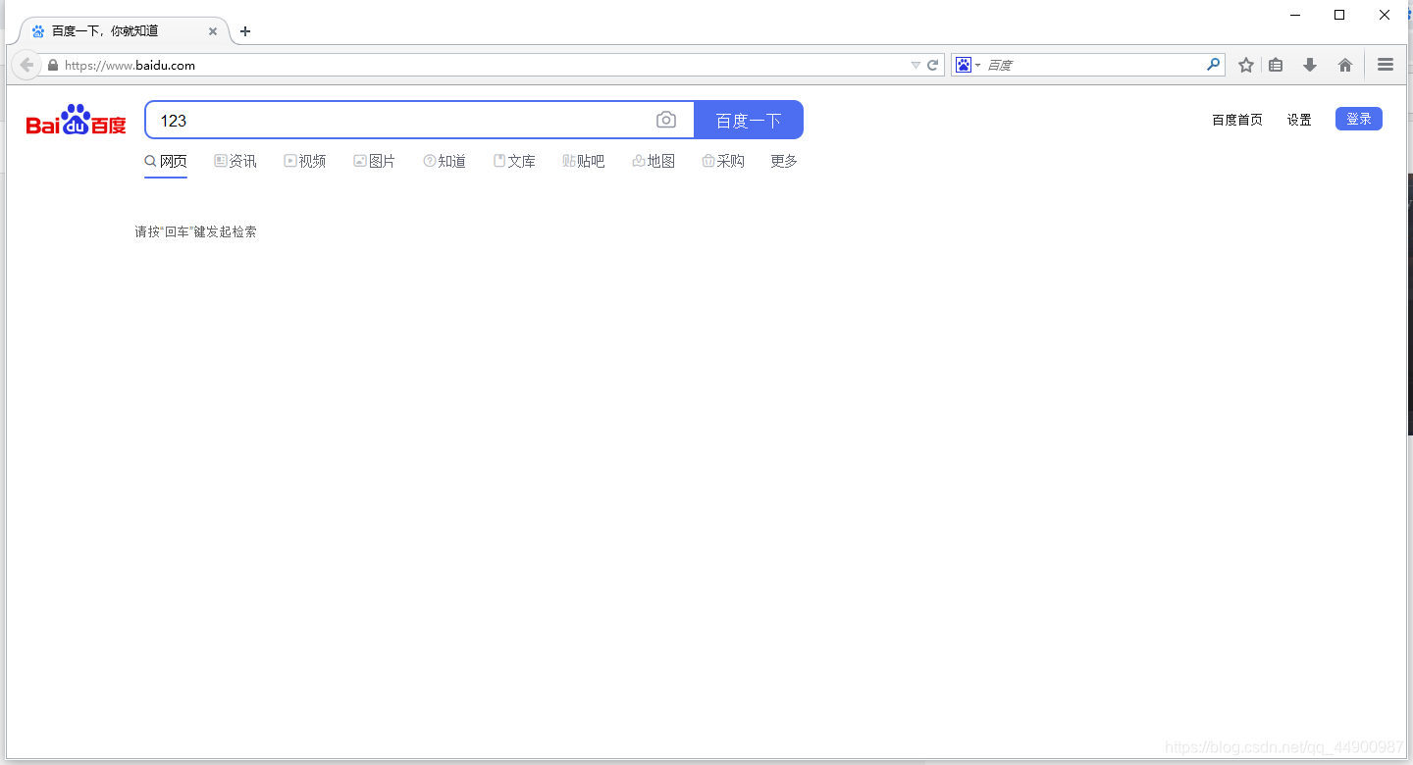1413x765 pixels.
Task: Click the browser back arrow
Action: tap(26, 65)
